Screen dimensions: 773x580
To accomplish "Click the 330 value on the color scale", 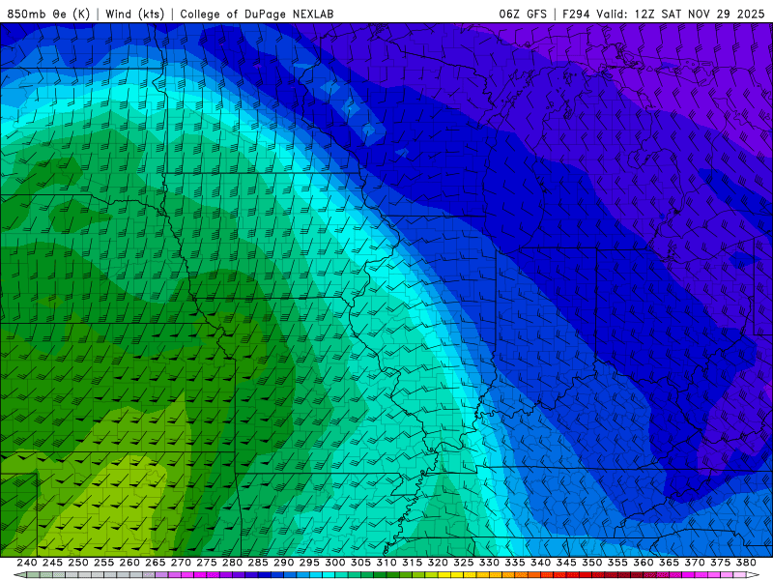I will [489, 563].
